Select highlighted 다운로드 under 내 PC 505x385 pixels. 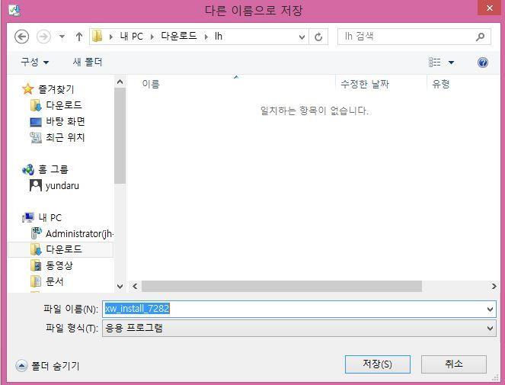[64, 249]
